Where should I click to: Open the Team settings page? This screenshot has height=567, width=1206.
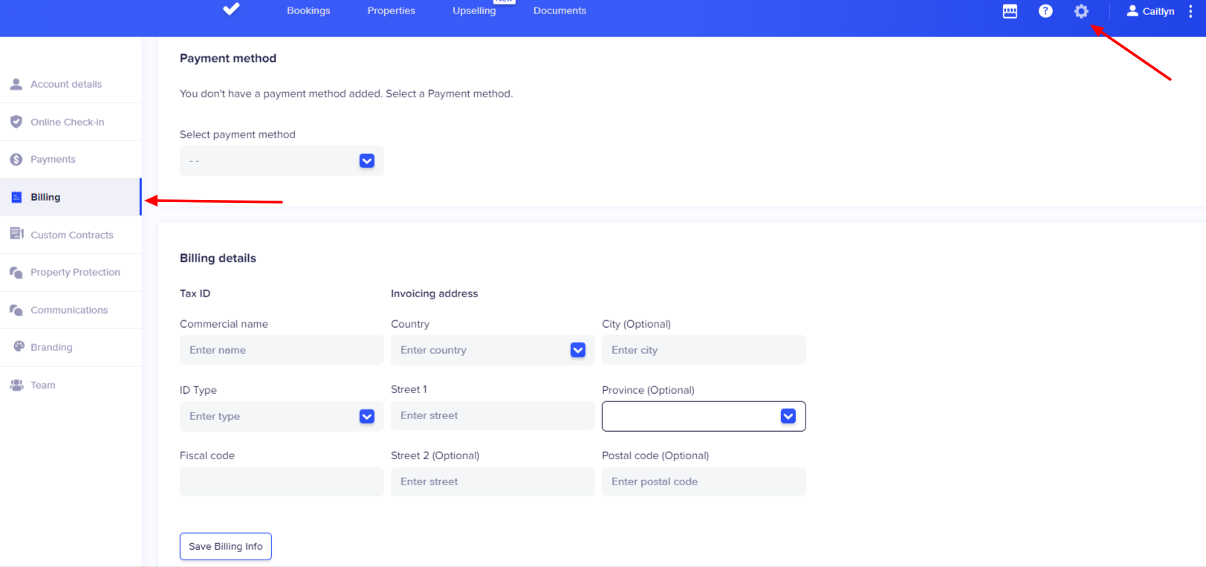point(42,385)
